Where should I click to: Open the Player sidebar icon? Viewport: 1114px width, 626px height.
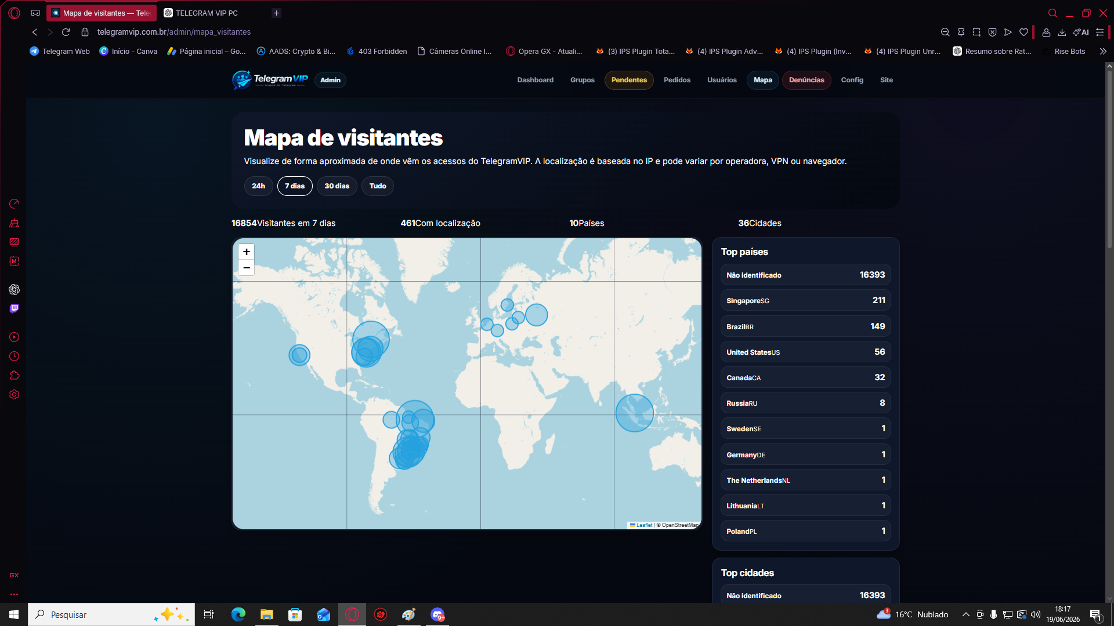pyautogui.click(x=15, y=337)
